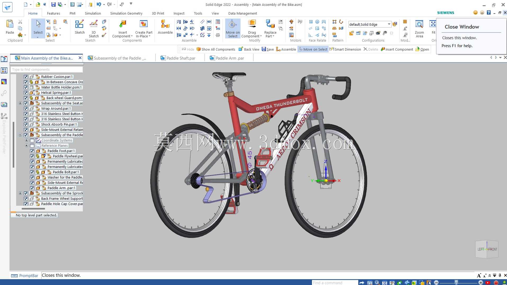Open the help question mark icon
Viewport: 507px width, 285px height.
click(x=489, y=12)
